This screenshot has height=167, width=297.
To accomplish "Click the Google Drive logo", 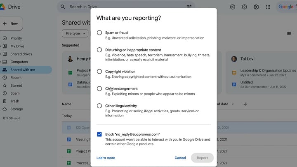I will [x=3, y=7].
